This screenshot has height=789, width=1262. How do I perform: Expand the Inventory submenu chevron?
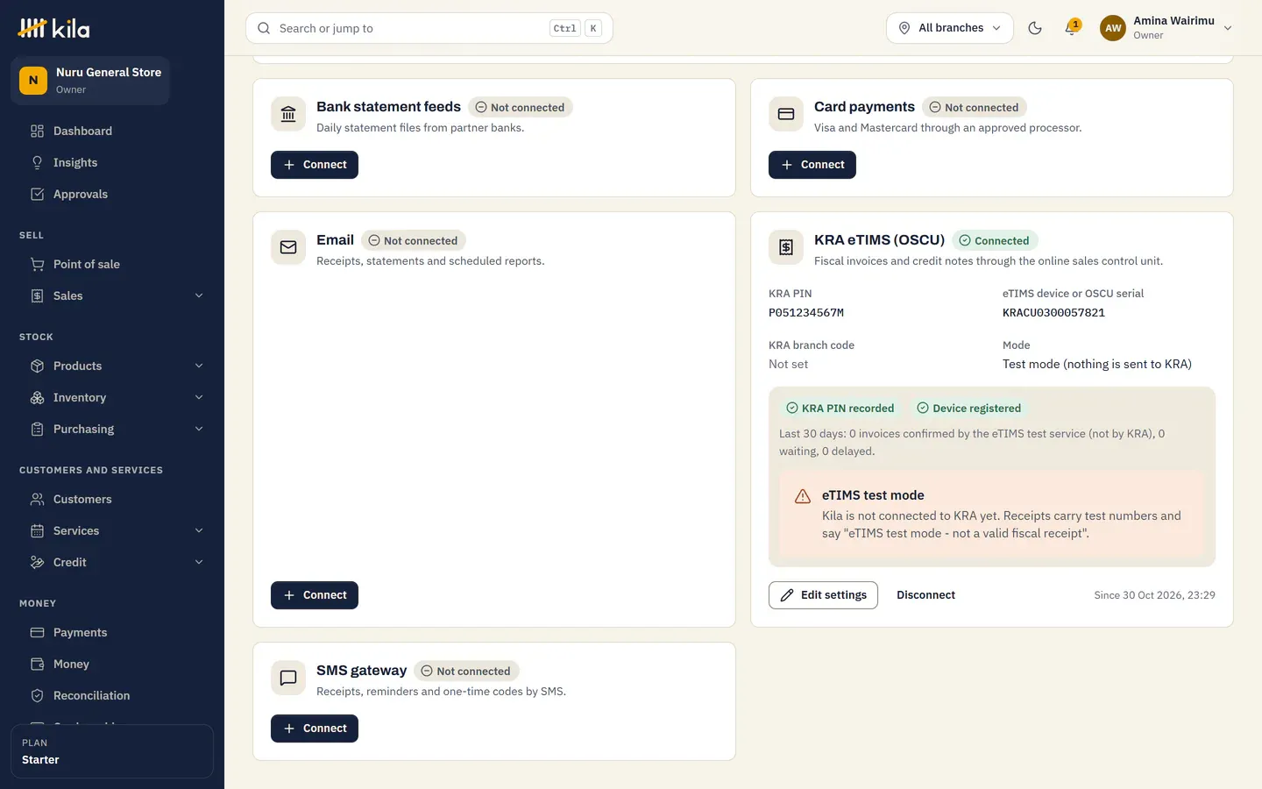(x=199, y=397)
